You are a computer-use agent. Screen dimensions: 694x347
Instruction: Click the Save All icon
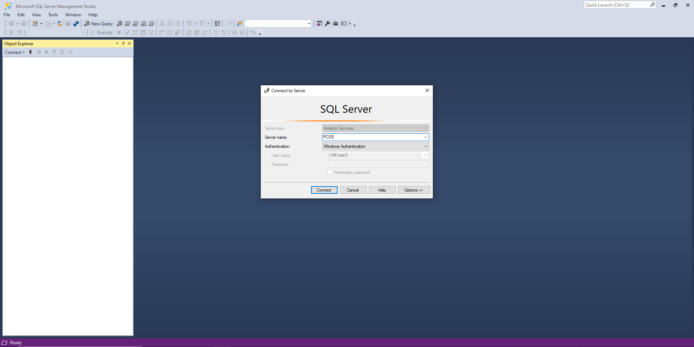pos(76,23)
